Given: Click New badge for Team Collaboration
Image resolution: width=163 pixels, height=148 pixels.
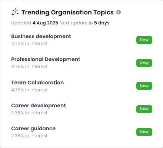Looking at the screenshot, I should pos(144,86).
